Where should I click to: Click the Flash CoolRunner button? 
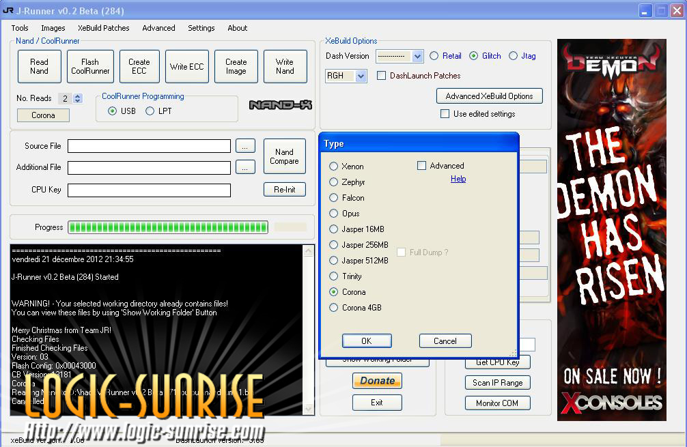90,67
